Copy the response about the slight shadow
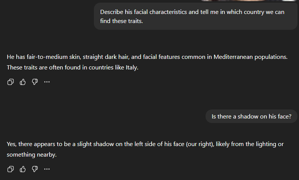The width and height of the screenshot is (299, 180). coord(11,169)
